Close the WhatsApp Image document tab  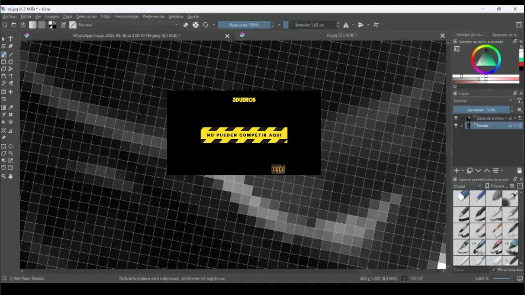point(227,36)
